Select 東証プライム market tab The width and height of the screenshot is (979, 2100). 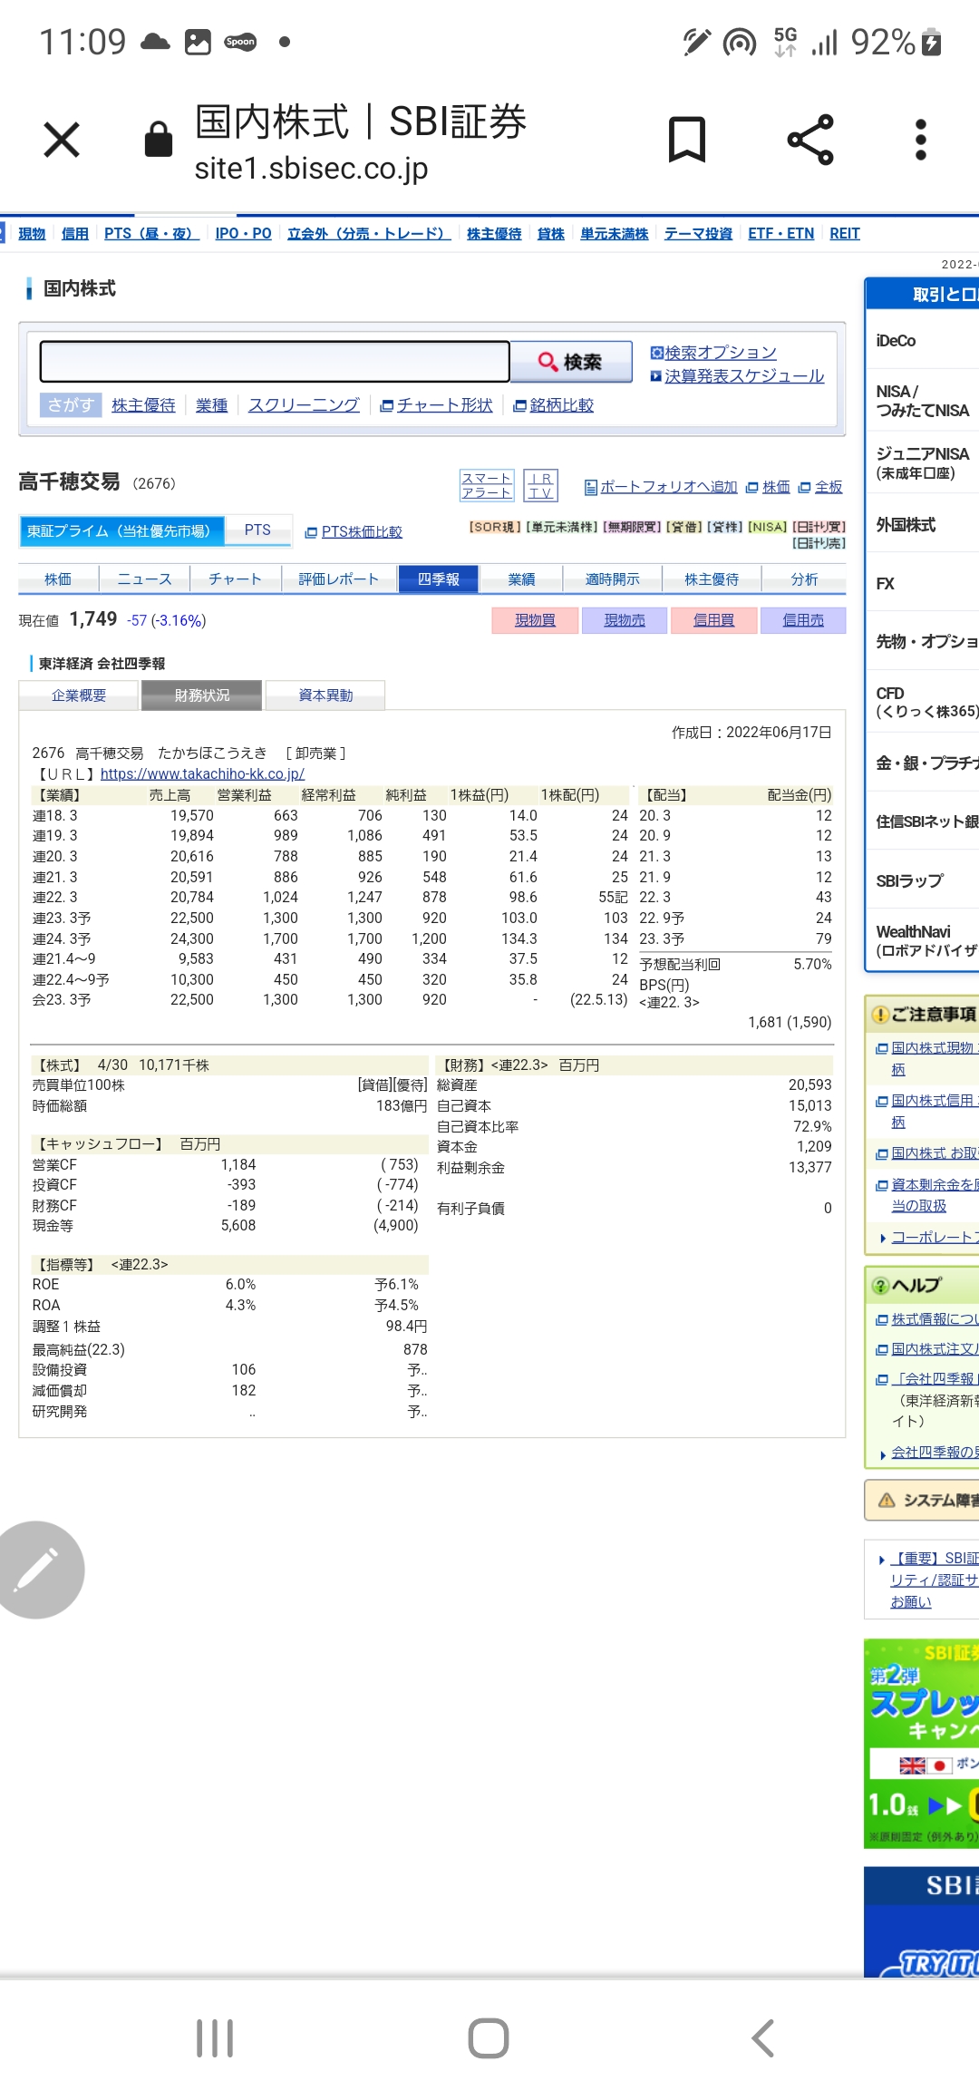[x=121, y=531]
